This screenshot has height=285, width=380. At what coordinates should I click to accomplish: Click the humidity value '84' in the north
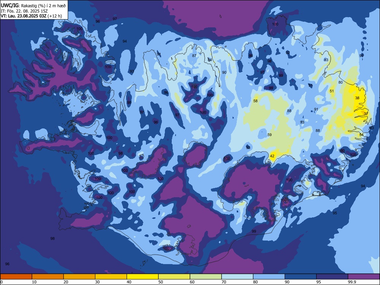pos(210,60)
